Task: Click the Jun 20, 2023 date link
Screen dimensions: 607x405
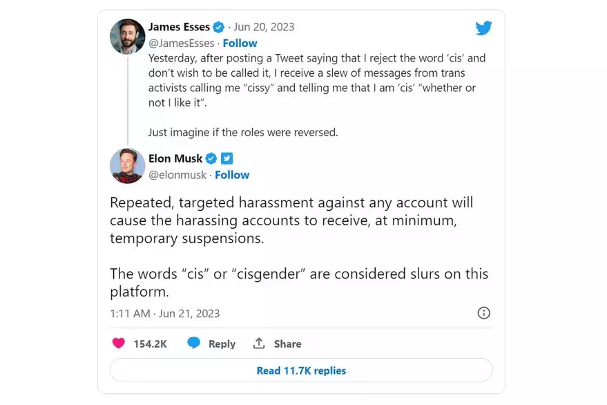Action: [x=264, y=27]
